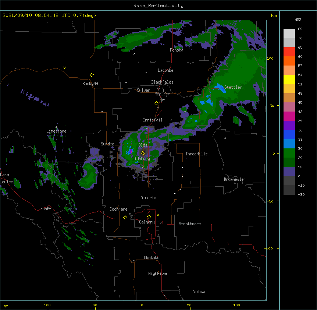Click the Calgary city label
Viewport: 317px width, 310px height.
(x=147, y=222)
